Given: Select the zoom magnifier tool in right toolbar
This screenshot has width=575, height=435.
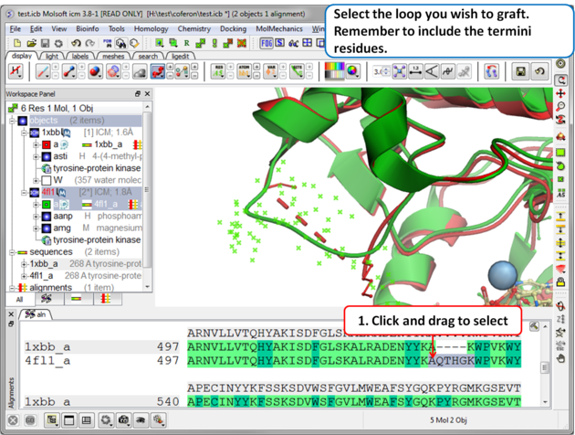Looking at the screenshot, I should [561, 108].
